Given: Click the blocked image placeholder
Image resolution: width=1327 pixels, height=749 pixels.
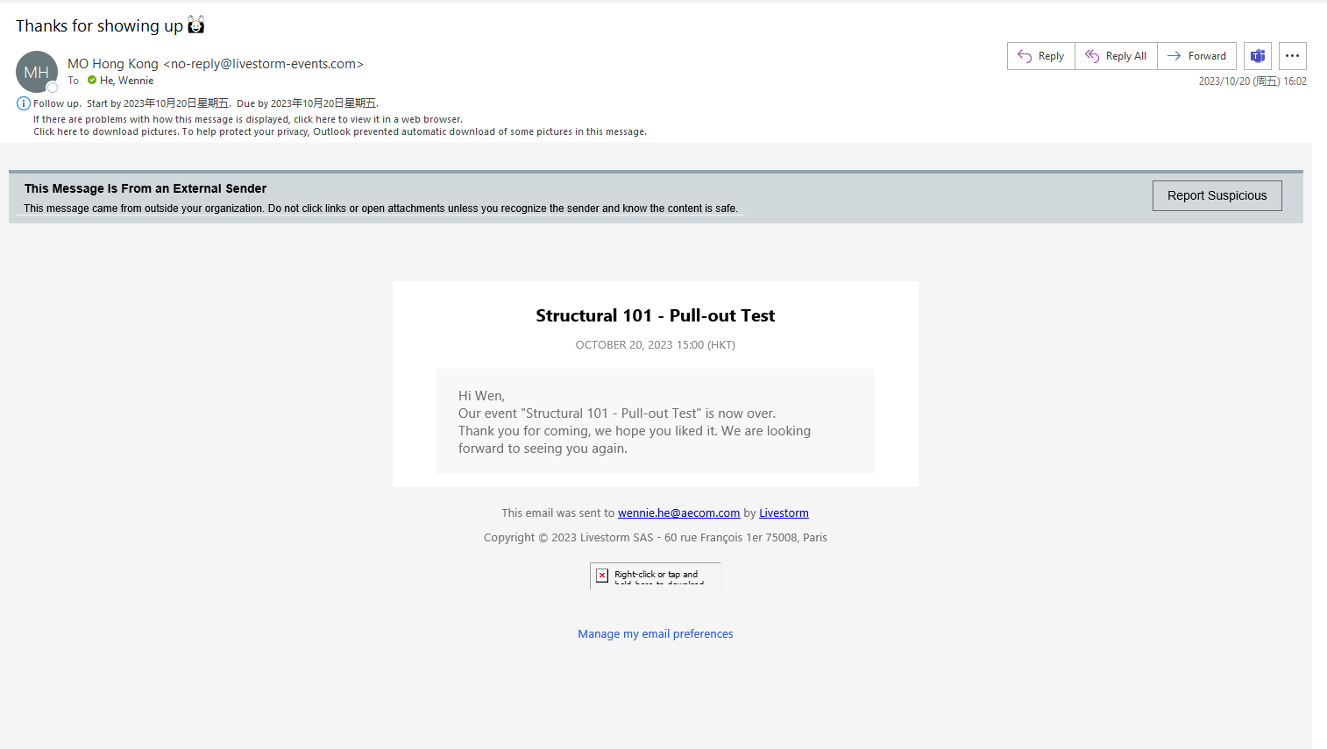Looking at the screenshot, I should (655, 576).
